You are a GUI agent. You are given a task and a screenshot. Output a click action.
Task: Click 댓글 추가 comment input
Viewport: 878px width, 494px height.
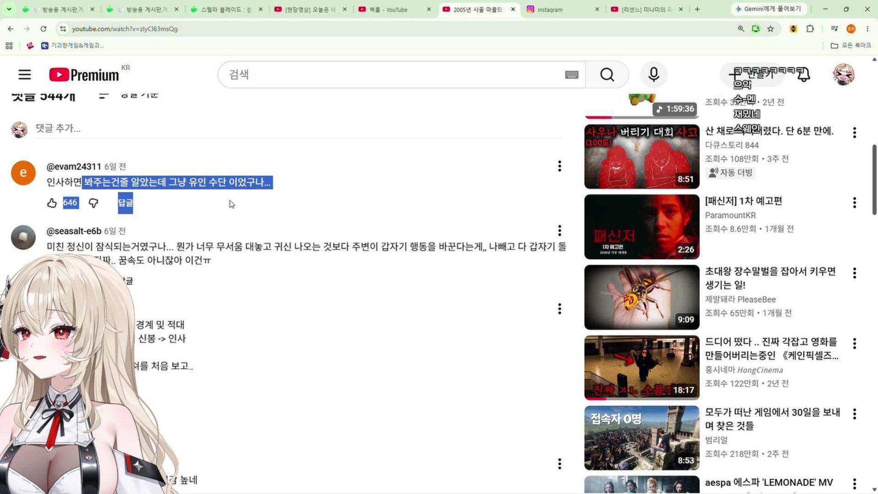point(299,129)
